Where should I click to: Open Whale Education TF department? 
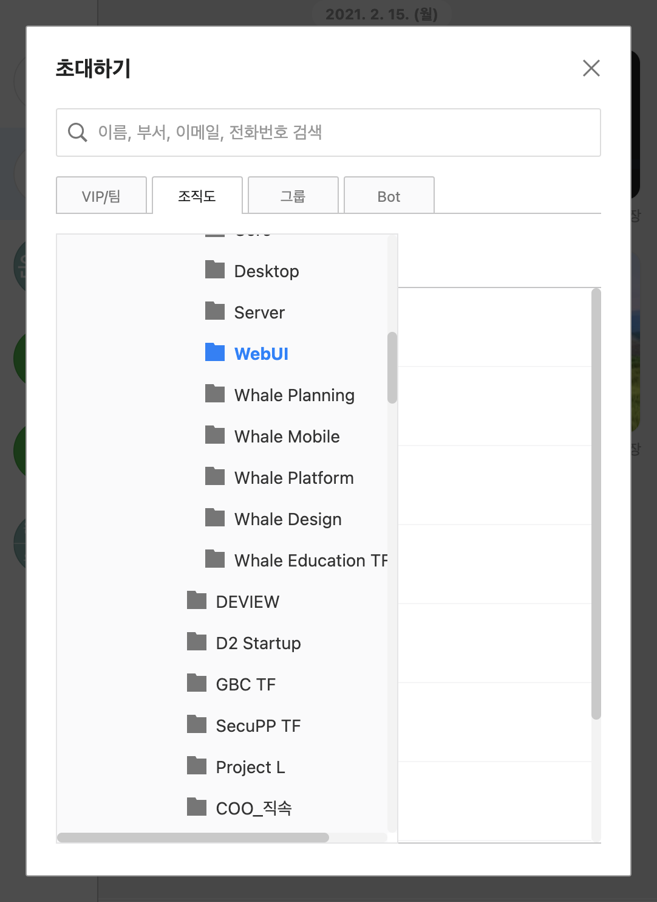(311, 560)
